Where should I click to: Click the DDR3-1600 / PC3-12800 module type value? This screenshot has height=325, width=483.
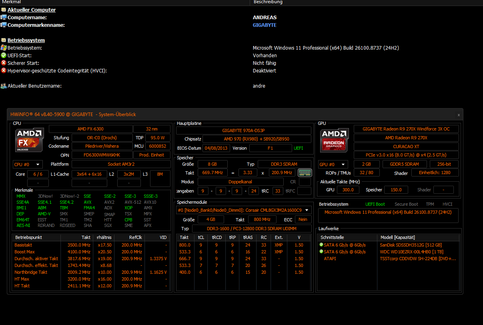click(x=252, y=229)
